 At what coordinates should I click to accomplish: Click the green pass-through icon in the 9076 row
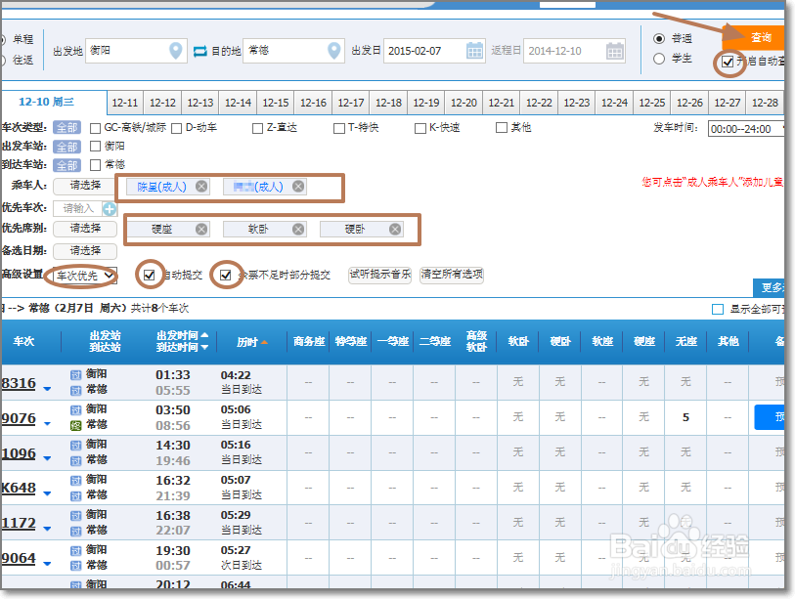[75, 425]
